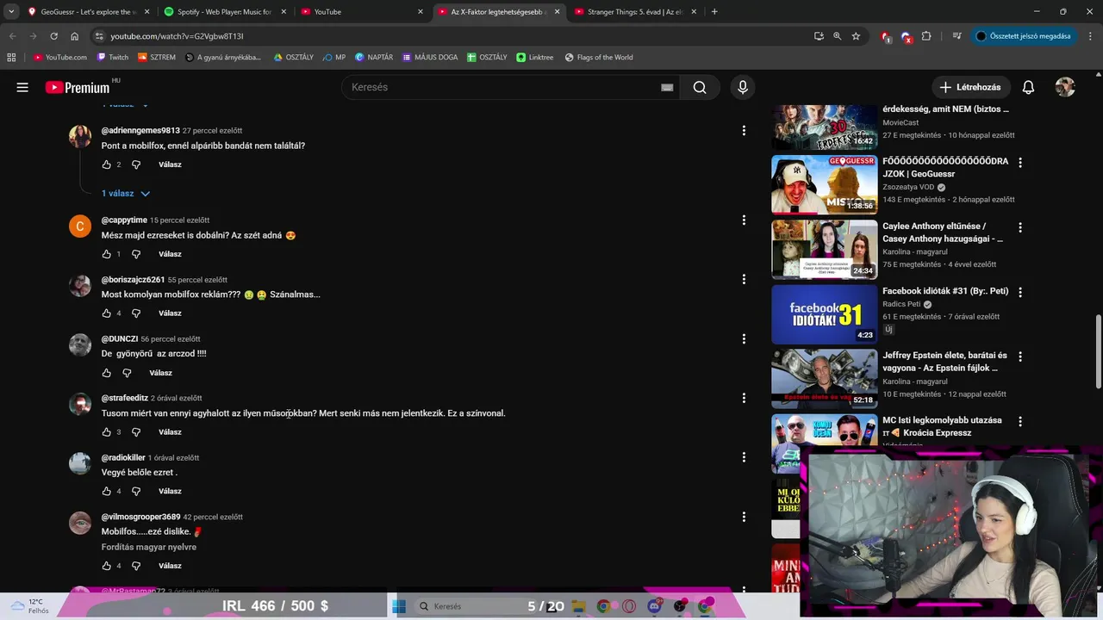
Task: Open the tab search dropdown arrow
Action: (11, 11)
